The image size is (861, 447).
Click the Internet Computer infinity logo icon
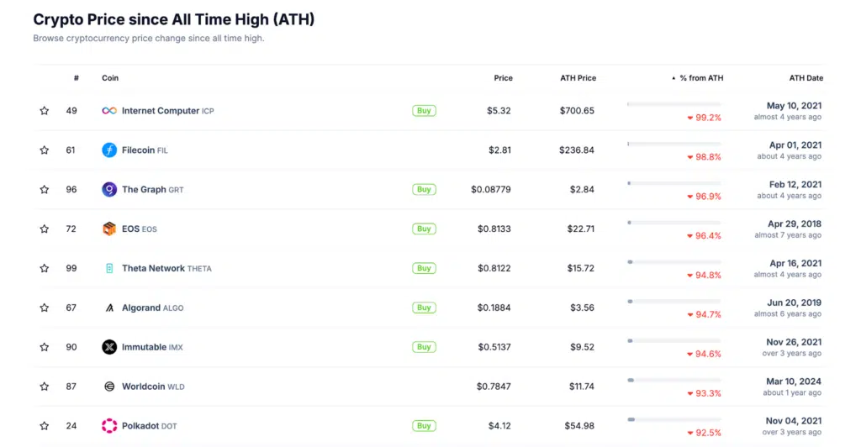[x=109, y=111]
